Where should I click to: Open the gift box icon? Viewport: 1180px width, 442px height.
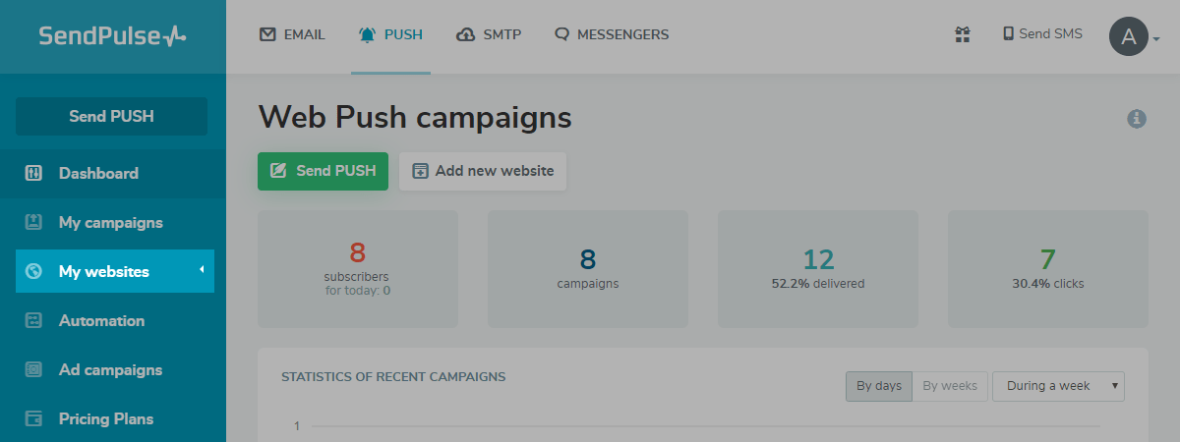pyautogui.click(x=963, y=34)
